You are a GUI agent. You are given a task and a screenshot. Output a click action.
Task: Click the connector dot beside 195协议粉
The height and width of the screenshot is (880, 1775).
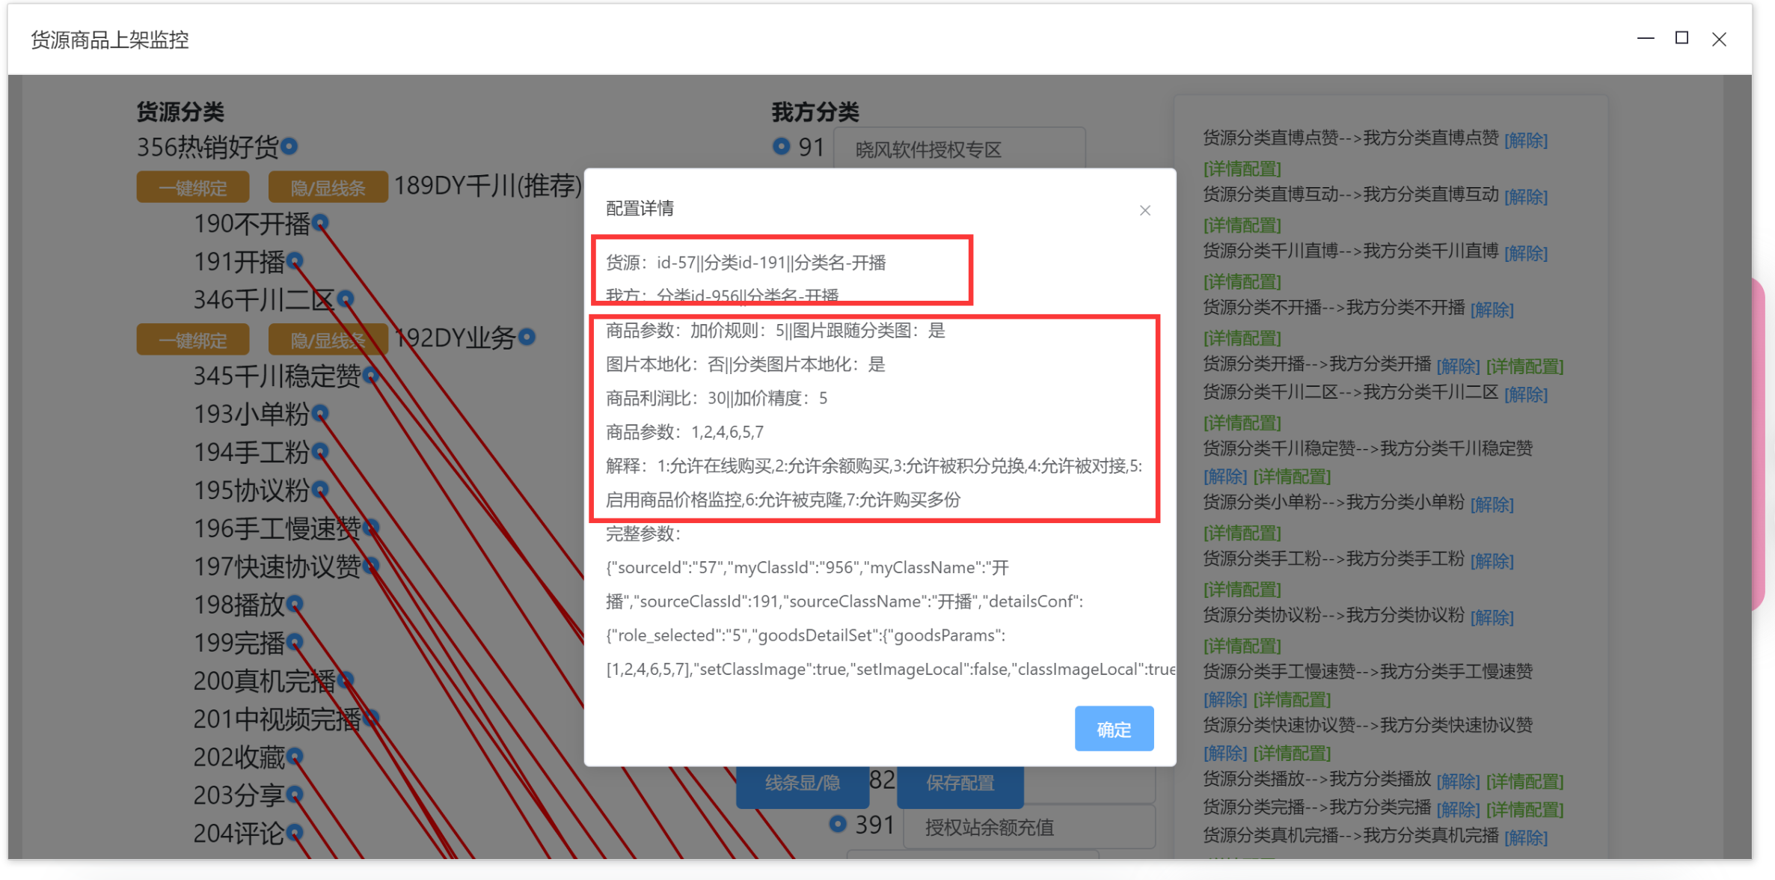point(320,489)
